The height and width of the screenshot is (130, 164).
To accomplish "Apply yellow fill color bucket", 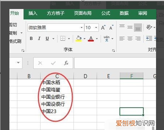I will (x=79, y=39).
